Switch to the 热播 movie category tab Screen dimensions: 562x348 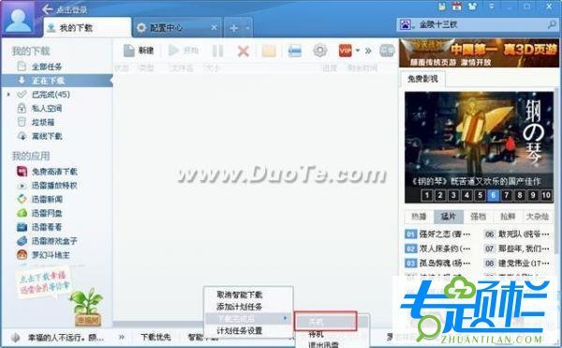[x=419, y=217]
